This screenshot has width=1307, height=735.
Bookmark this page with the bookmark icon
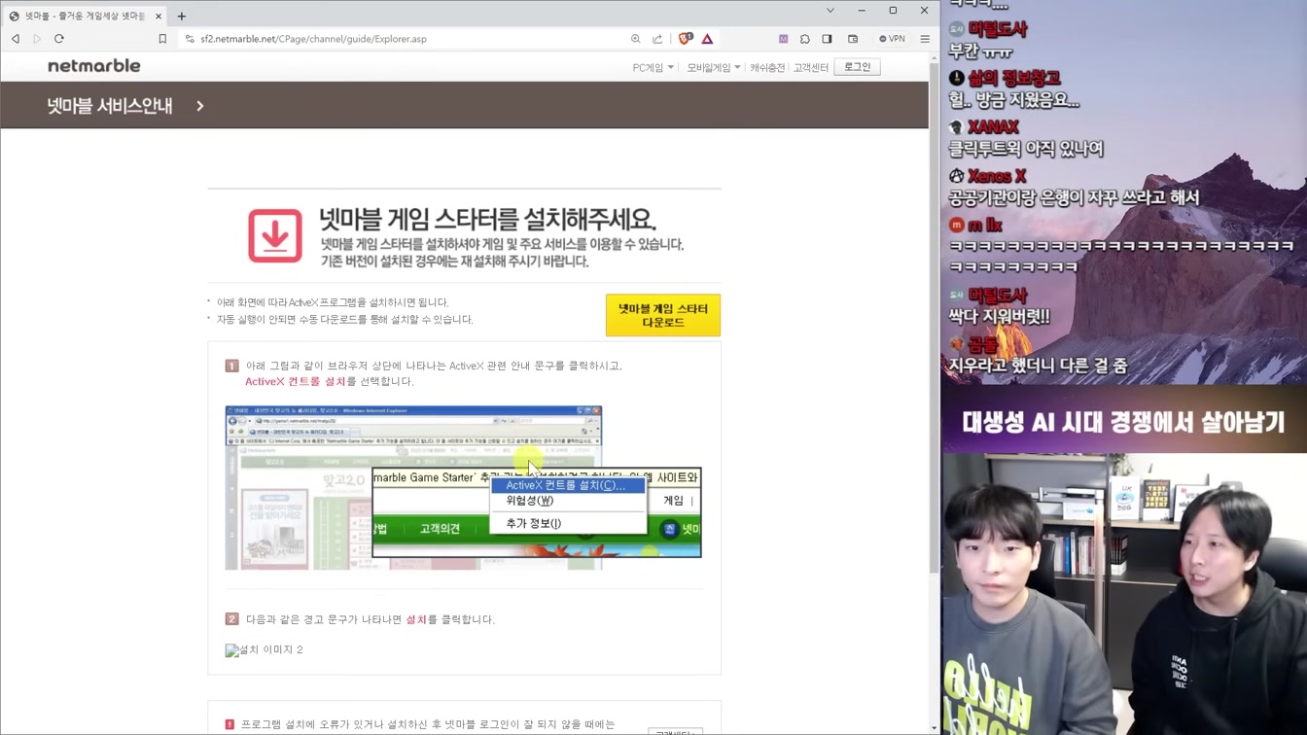click(162, 39)
